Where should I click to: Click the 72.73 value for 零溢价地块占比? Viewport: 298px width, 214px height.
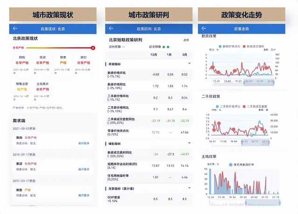click(156, 132)
